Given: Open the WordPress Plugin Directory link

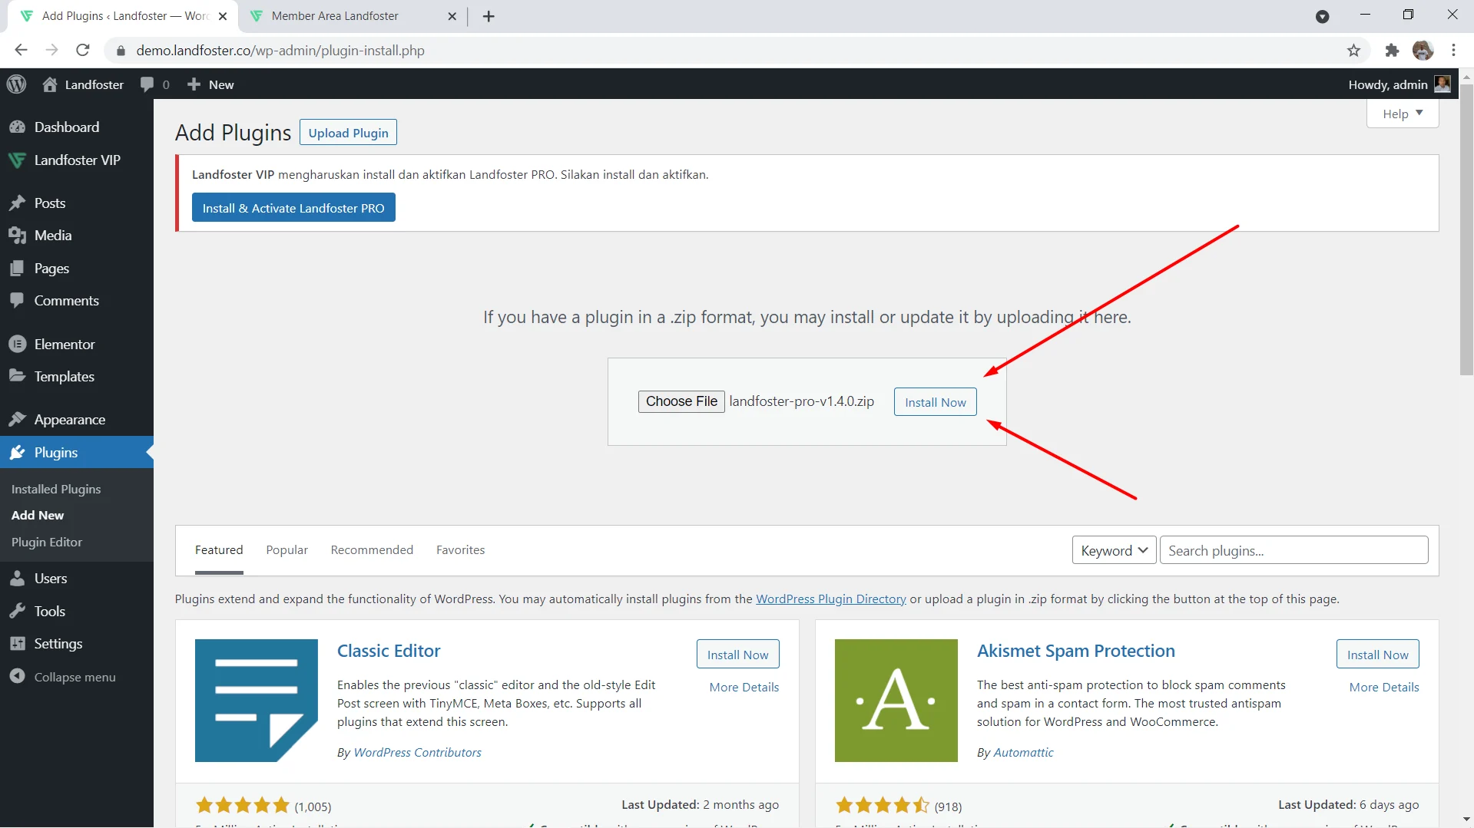Looking at the screenshot, I should 831,599.
